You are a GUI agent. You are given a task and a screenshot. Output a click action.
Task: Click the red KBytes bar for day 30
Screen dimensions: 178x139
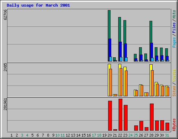pyautogui.click(x=162, y=125)
